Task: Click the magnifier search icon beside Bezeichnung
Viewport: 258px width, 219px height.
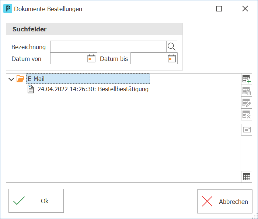Action: tap(172, 47)
